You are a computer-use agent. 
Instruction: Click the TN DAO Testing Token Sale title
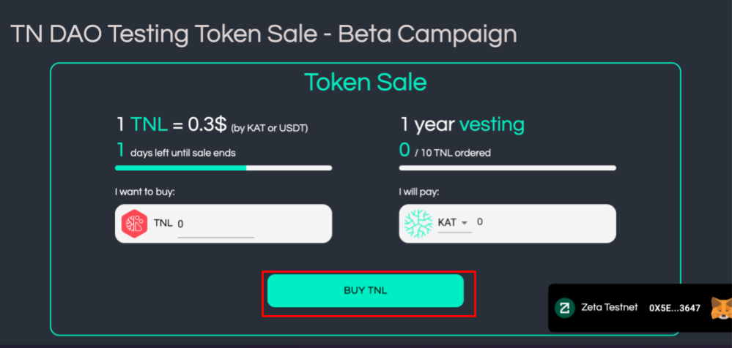264,33
